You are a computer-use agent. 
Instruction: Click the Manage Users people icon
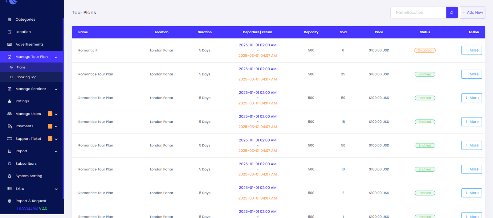[10, 114]
